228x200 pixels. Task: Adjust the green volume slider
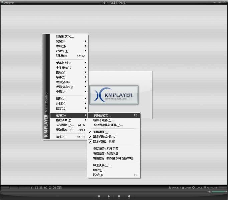point(219,192)
